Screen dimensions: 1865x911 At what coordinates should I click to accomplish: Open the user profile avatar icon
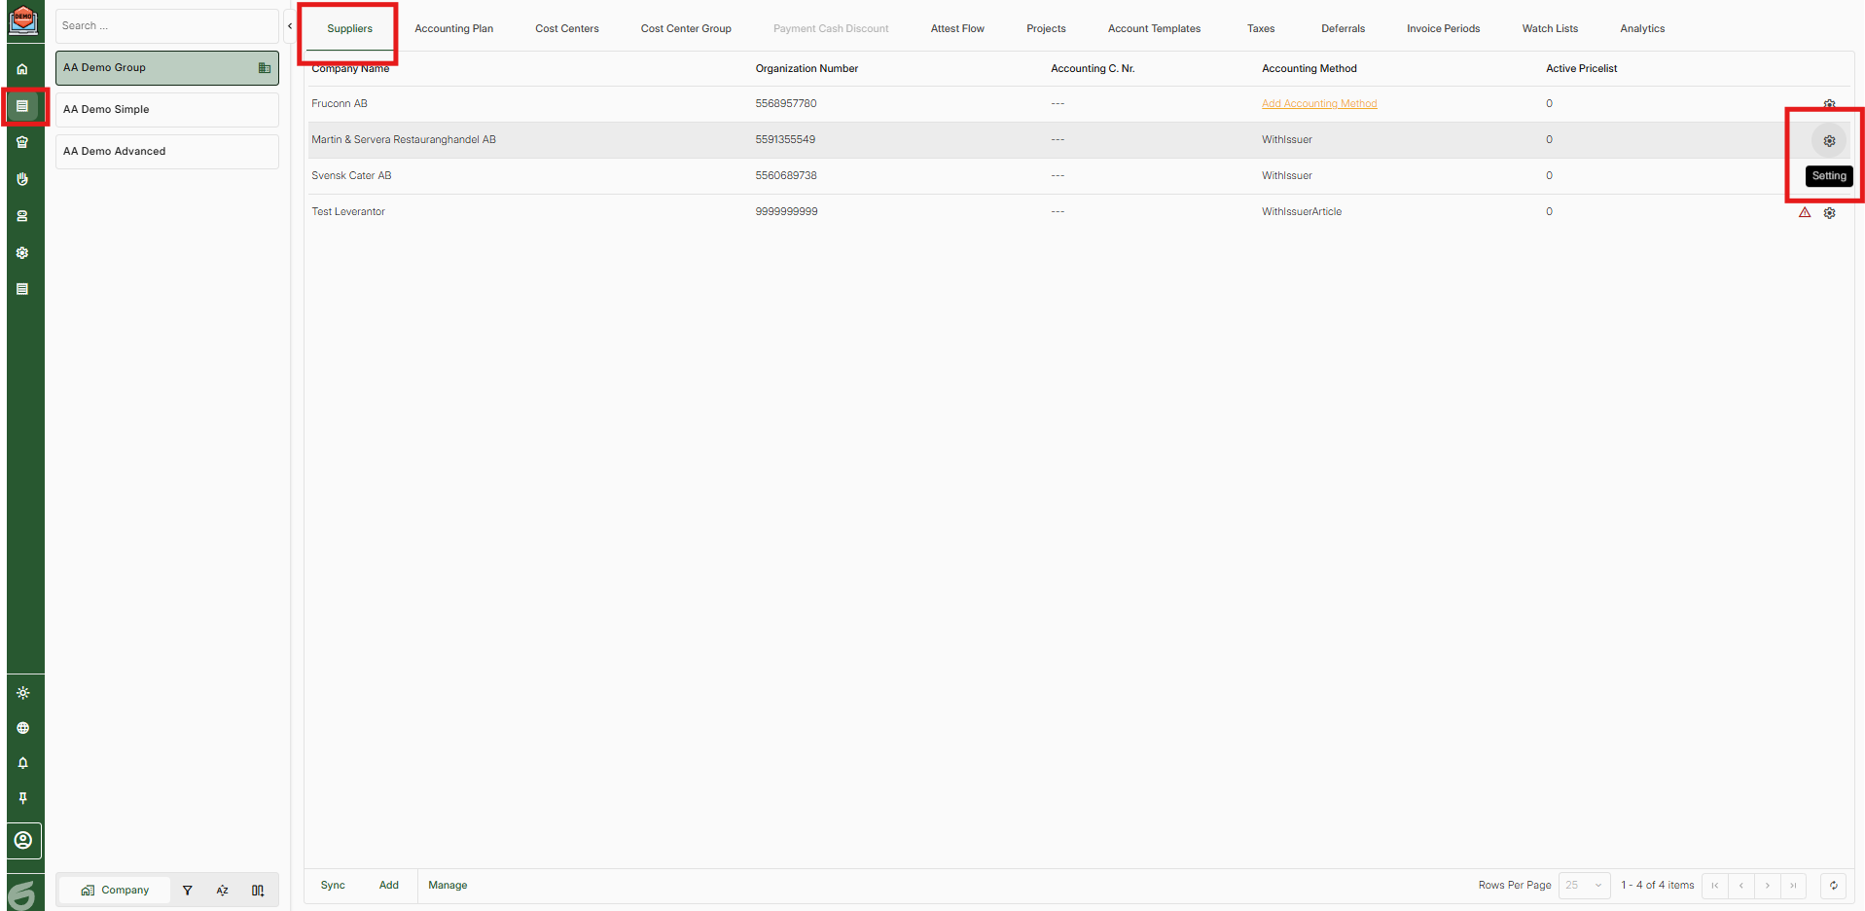click(23, 840)
